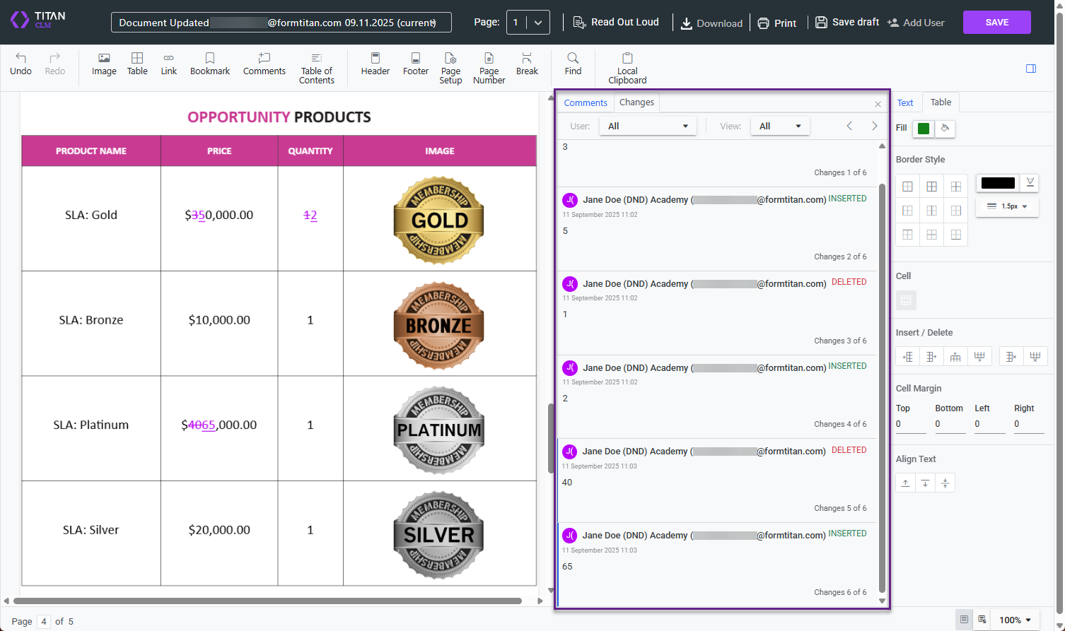
Task: Go to next change arrow
Action: (x=875, y=126)
